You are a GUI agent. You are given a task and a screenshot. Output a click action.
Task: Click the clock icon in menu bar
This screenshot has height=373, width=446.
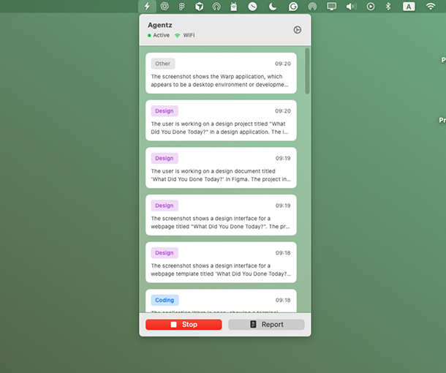click(x=252, y=7)
